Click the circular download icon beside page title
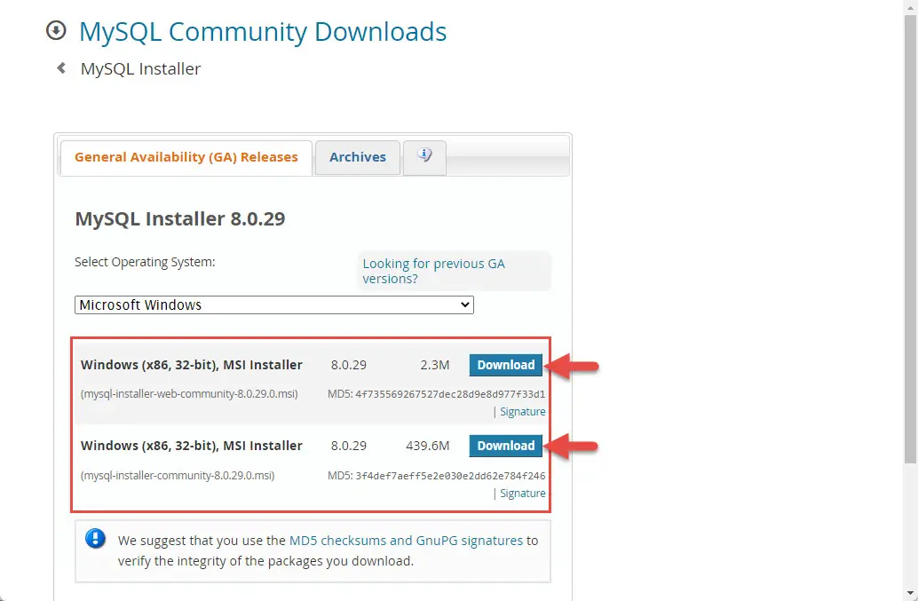This screenshot has width=918, height=601. pyautogui.click(x=56, y=30)
